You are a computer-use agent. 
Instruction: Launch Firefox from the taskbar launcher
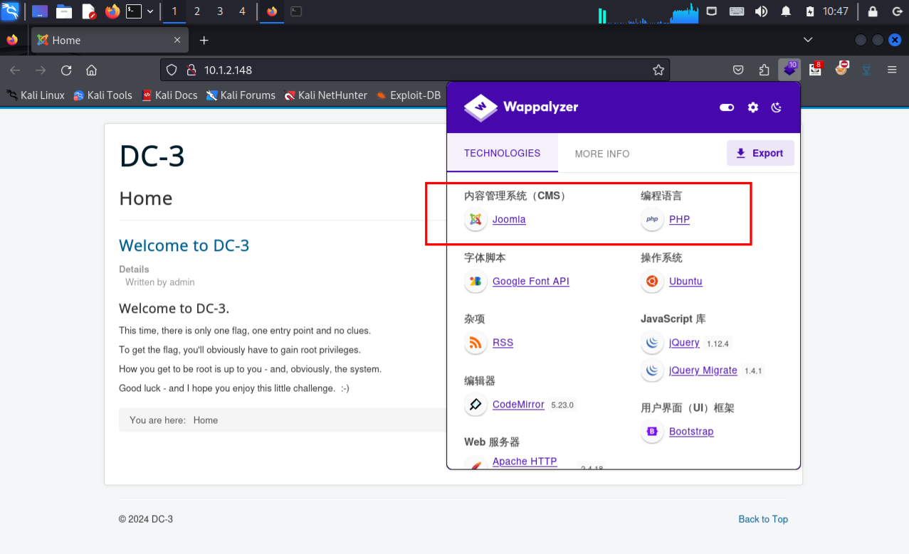112,11
